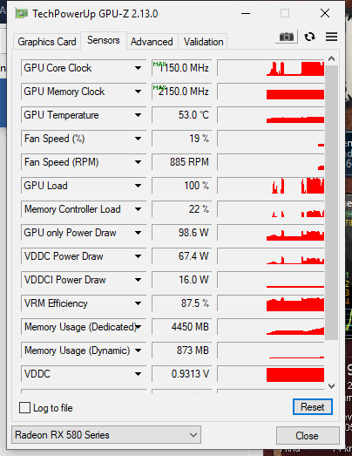
Task: Select the Sensors tab
Action: pyautogui.click(x=104, y=40)
